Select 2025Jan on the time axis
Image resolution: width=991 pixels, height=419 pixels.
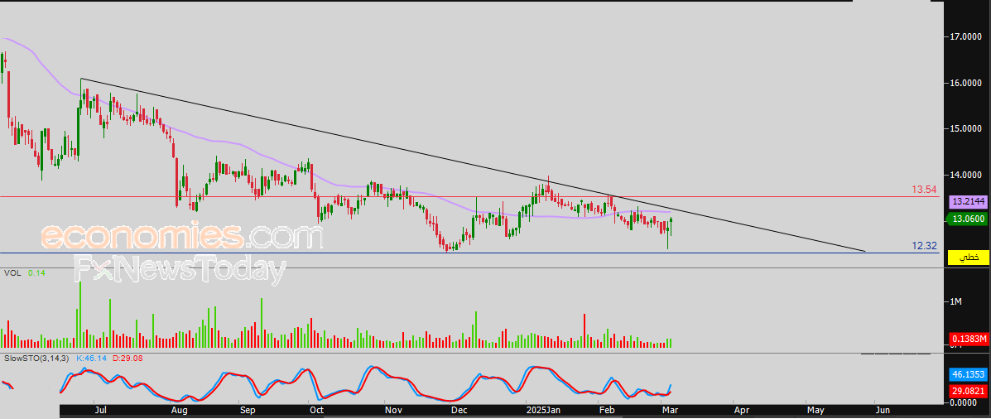(544, 411)
